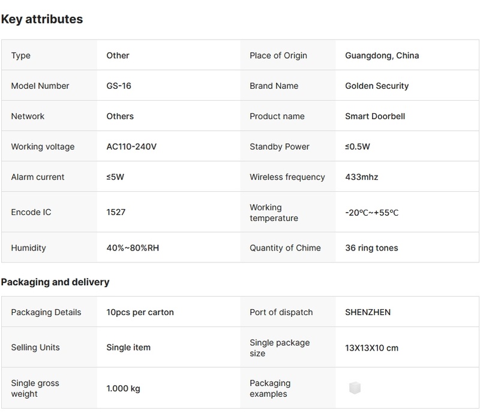This screenshot has height=414, width=480.
Task: Select the SHENZHEN port of dispatch
Action: point(367,312)
